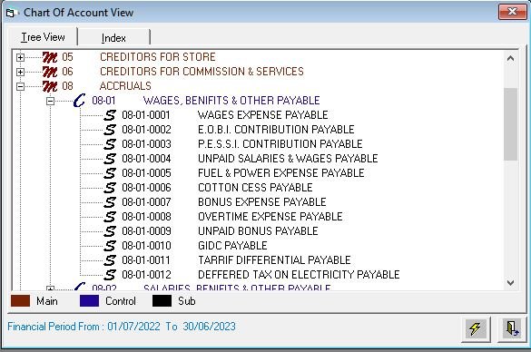Collapse the 08 ACCRUALS node
This screenshot has height=352, width=531.
20,87
